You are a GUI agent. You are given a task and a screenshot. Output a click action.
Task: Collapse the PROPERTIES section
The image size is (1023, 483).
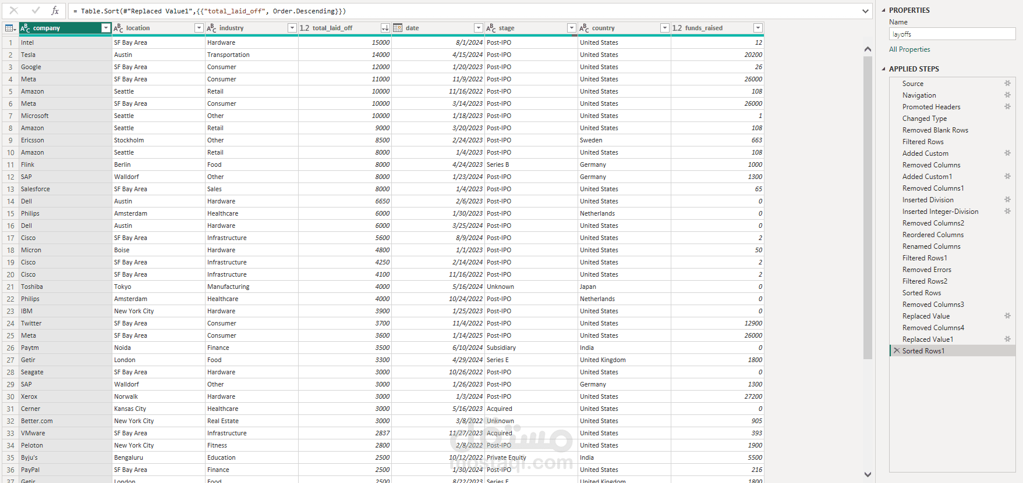pos(883,10)
